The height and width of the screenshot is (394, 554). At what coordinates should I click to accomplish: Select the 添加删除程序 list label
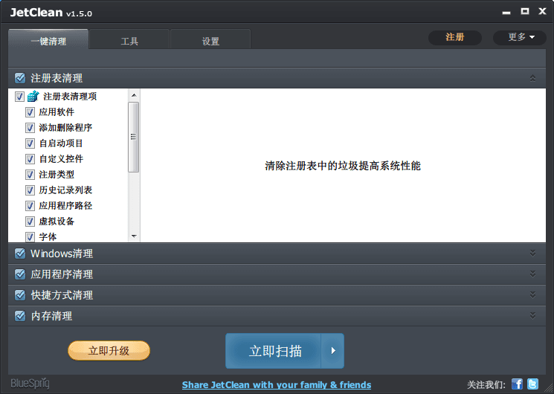tap(65, 128)
